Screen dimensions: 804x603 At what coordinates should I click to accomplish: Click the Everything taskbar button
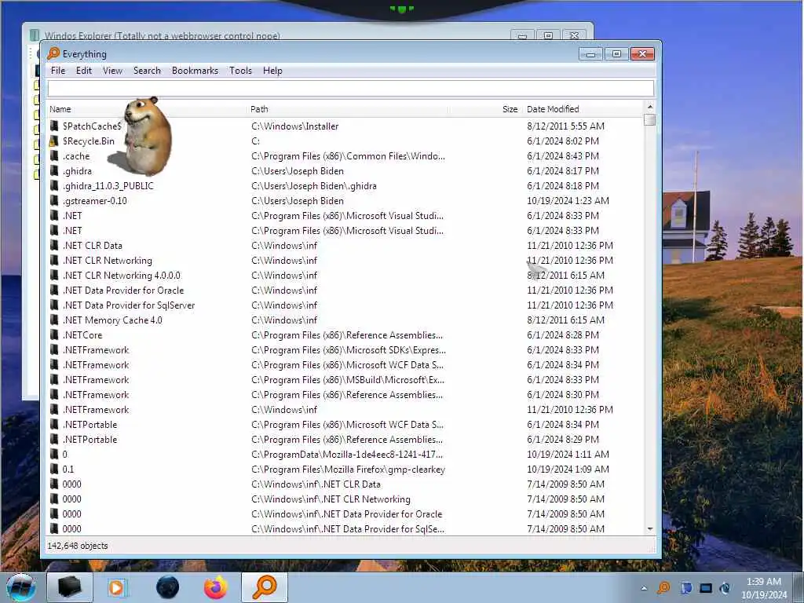point(265,587)
